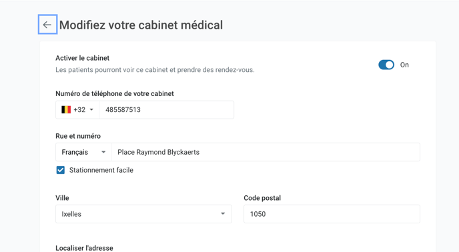459x252 pixels.
Task: Click the Belgian flag icon
Action: pyautogui.click(x=66, y=110)
